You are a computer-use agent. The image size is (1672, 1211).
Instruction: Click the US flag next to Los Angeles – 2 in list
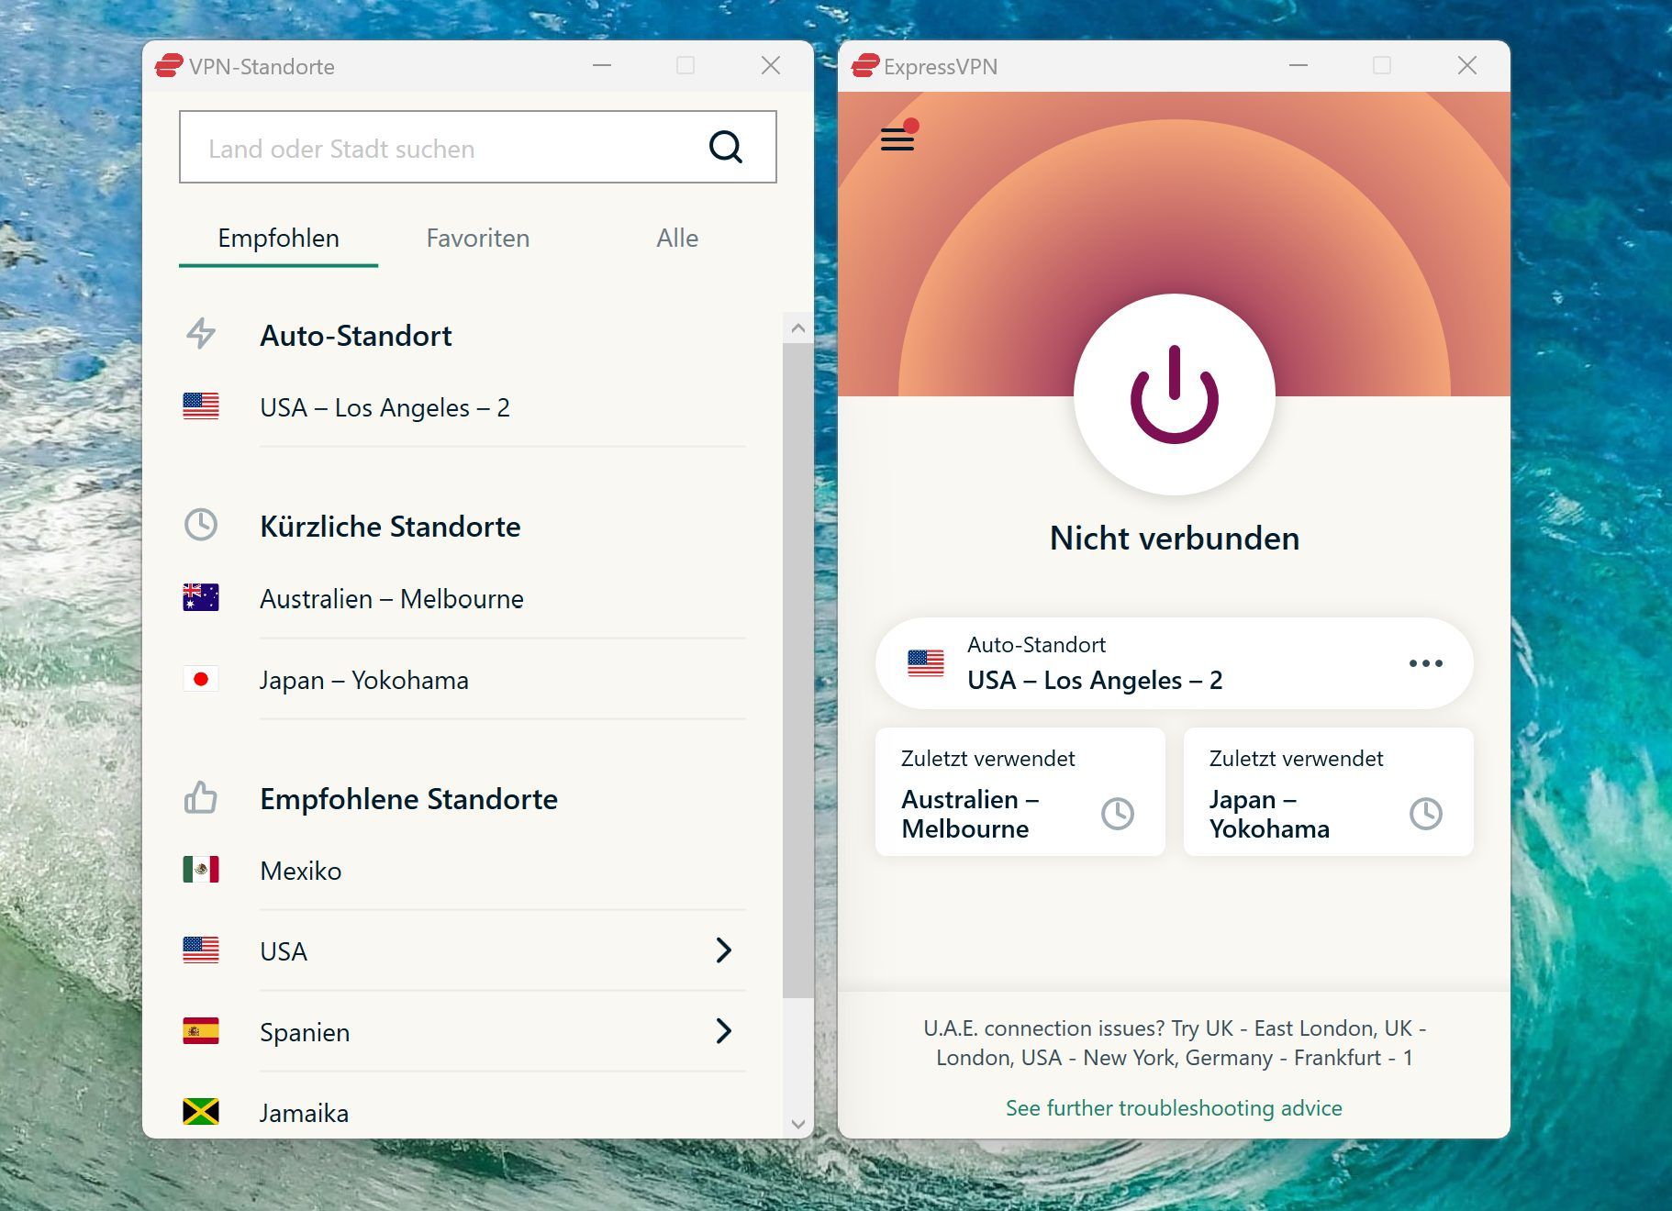pyautogui.click(x=201, y=406)
